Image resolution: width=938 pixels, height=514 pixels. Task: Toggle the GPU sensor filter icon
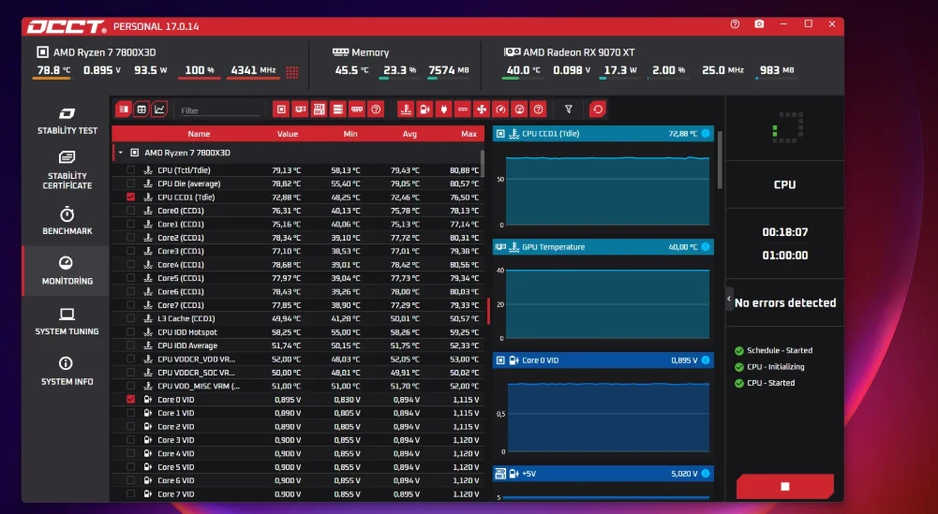coord(300,110)
